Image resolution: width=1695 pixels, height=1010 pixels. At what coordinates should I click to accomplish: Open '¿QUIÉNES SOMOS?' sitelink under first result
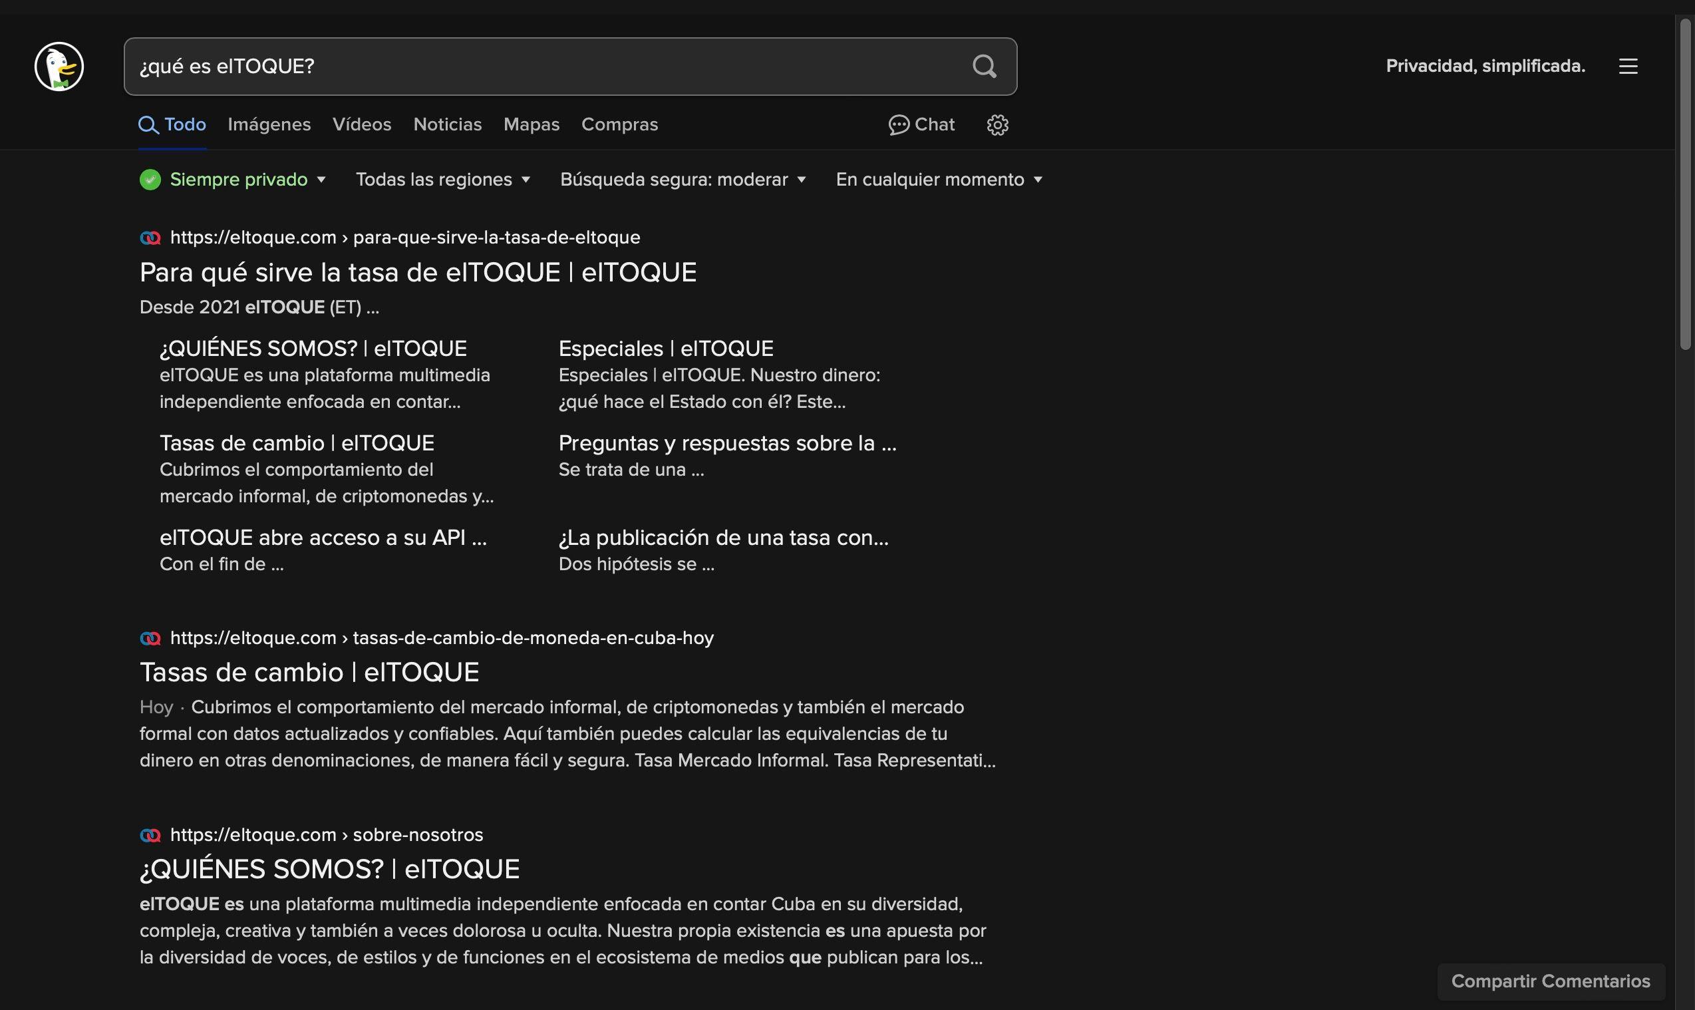[313, 349]
